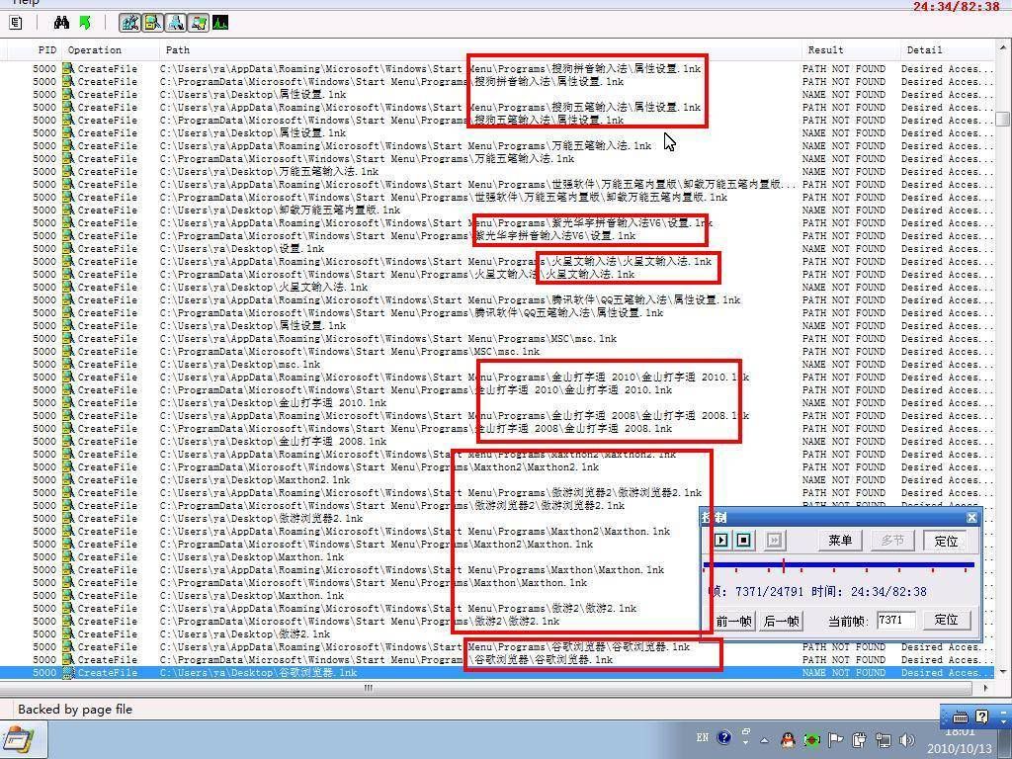Toggle Show Registry Activity filter
The image size is (1012, 759).
click(x=129, y=24)
